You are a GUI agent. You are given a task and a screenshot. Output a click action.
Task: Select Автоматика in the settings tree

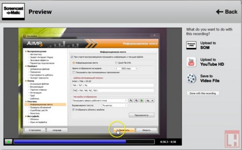(36, 54)
